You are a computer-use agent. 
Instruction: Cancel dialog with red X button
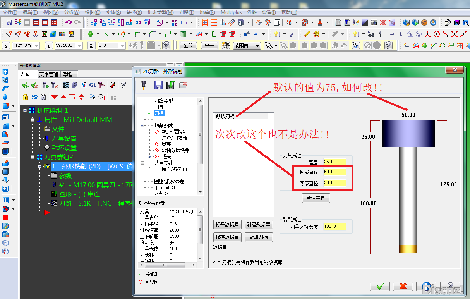click(403, 286)
